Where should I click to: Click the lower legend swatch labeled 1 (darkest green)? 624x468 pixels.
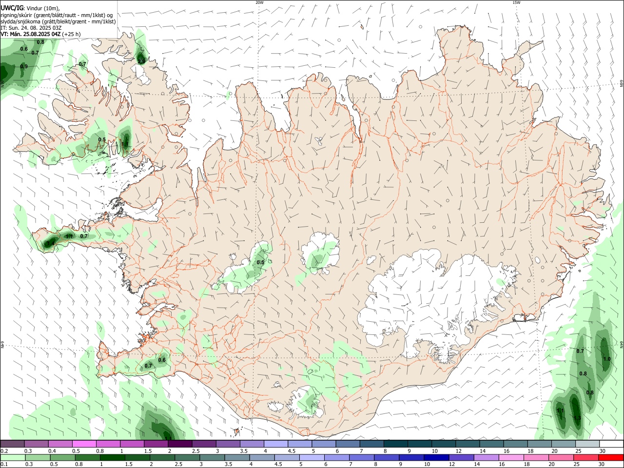click(113, 457)
